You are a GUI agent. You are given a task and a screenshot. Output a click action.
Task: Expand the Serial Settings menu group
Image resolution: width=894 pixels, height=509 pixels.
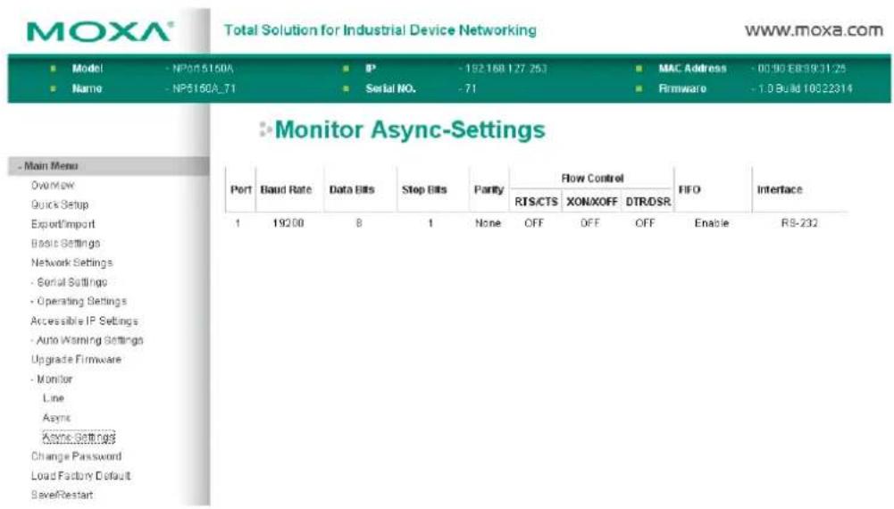[70, 282]
